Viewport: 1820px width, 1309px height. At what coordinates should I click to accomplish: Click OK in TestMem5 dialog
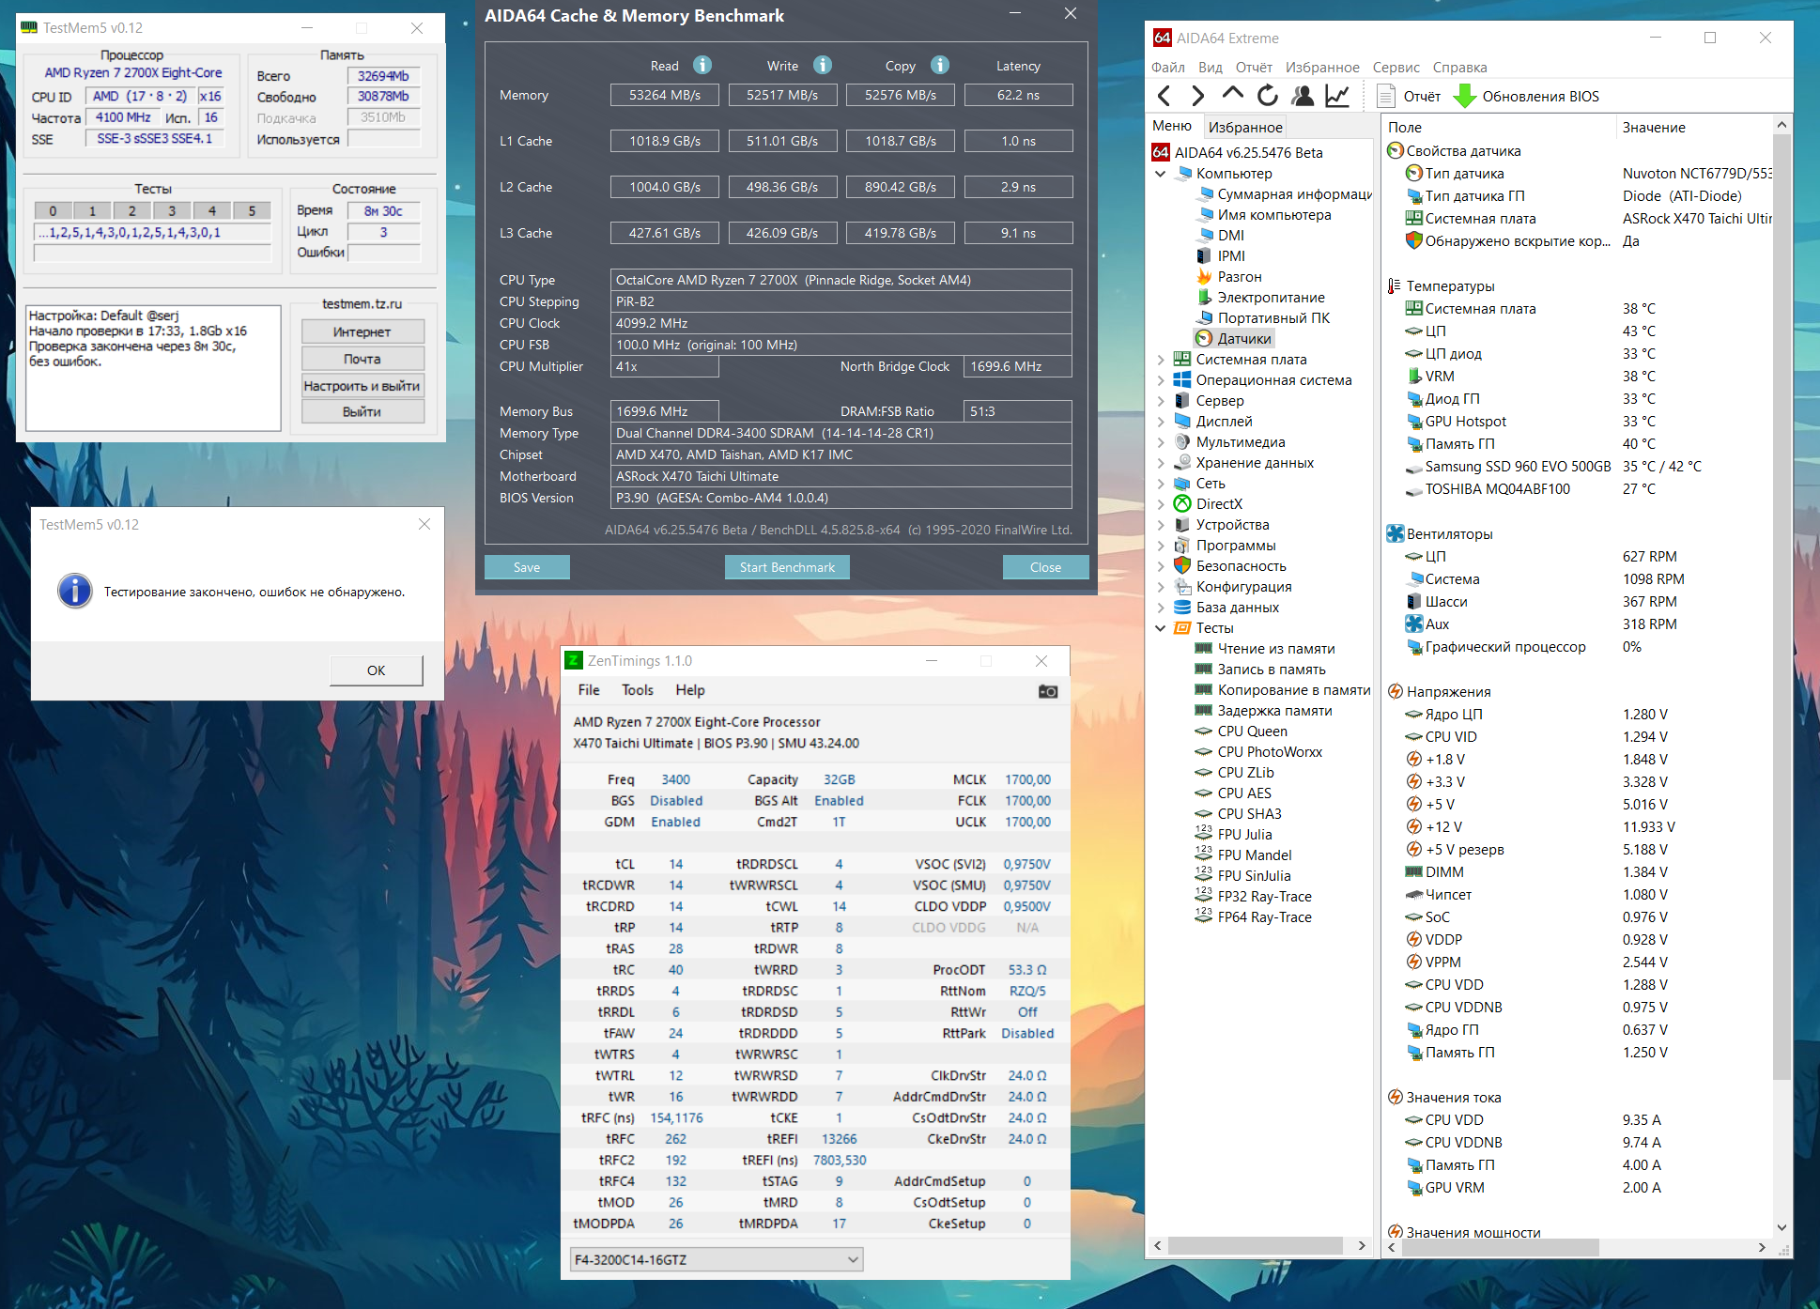tap(377, 670)
